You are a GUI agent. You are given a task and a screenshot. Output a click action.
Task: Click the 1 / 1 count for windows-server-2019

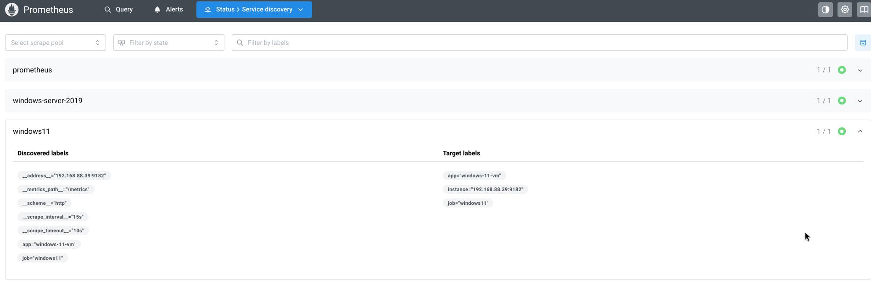824,101
